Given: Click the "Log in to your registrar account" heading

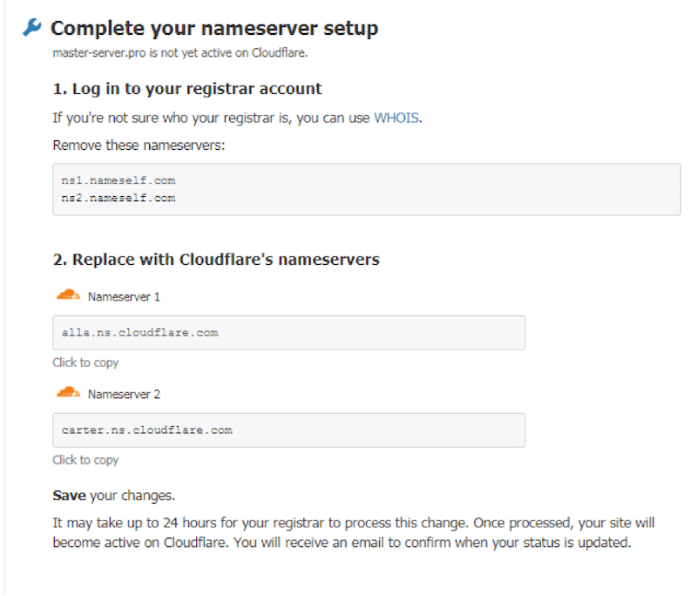Looking at the screenshot, I should (x=187, y=89).
